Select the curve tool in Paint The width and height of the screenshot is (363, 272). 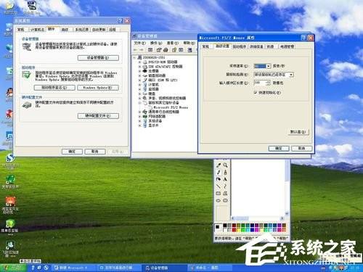point(225,186)
